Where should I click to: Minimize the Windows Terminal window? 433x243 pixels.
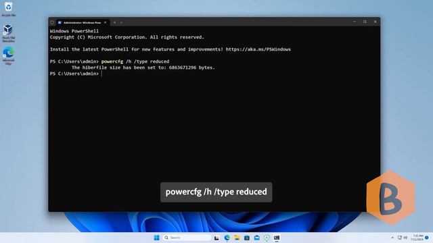click(355, 22)
